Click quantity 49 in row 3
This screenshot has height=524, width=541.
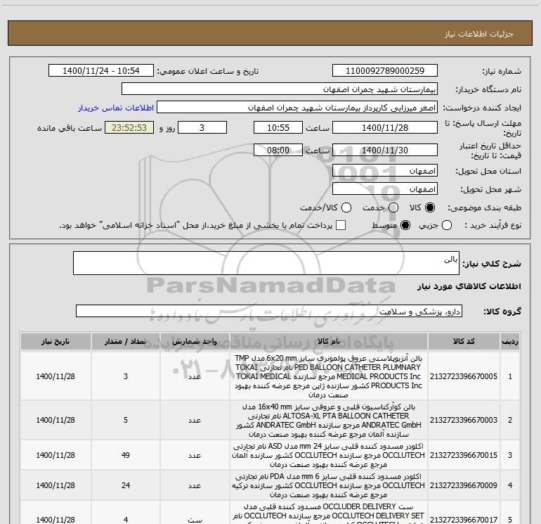tap(126, 455)
